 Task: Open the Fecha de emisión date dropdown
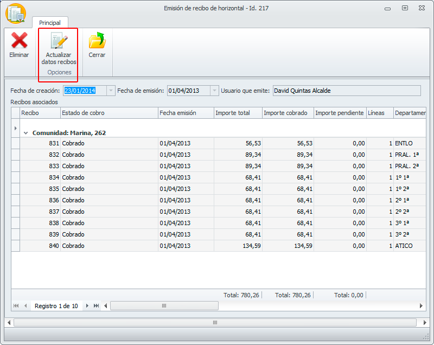214,91
